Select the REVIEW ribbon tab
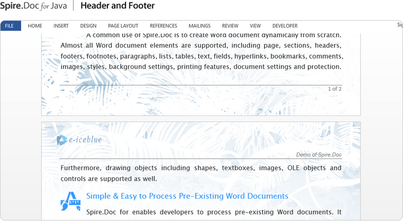The width and height of the screenshot is (403, 221). click(x=230, y=26)
